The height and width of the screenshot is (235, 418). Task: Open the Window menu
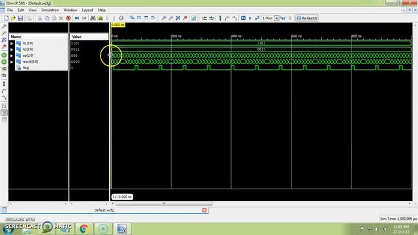pyautogui.click(x=70, y=10)
